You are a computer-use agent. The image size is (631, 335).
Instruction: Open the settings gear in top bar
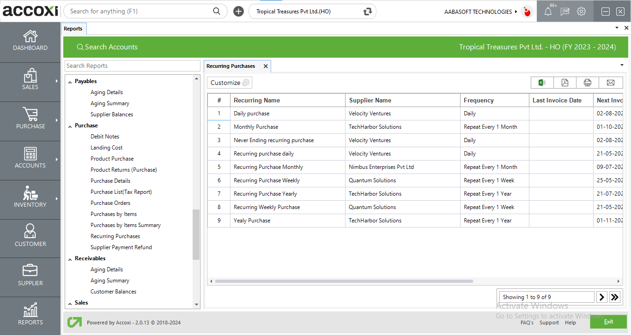pos(582,12)
